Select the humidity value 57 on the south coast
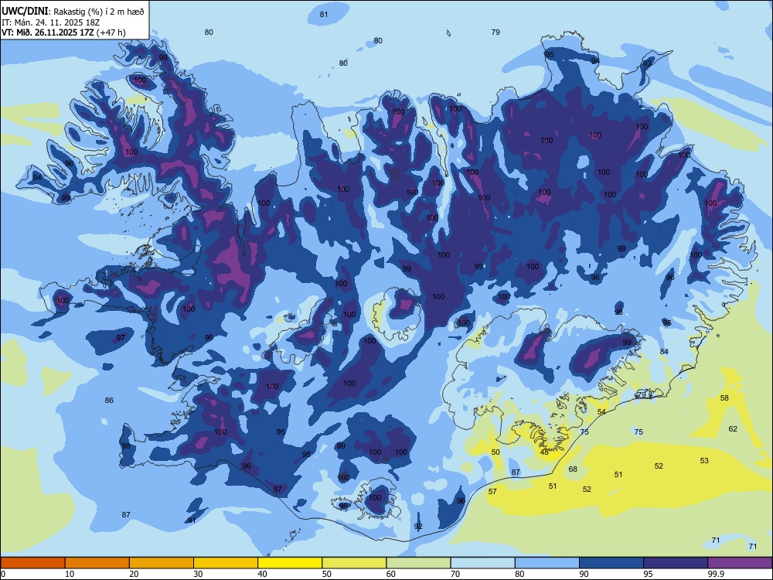 [x=492, y=491]
